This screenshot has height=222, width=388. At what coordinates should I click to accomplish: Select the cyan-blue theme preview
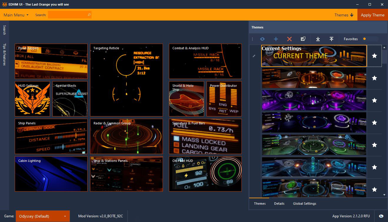[x=314, y=167]
